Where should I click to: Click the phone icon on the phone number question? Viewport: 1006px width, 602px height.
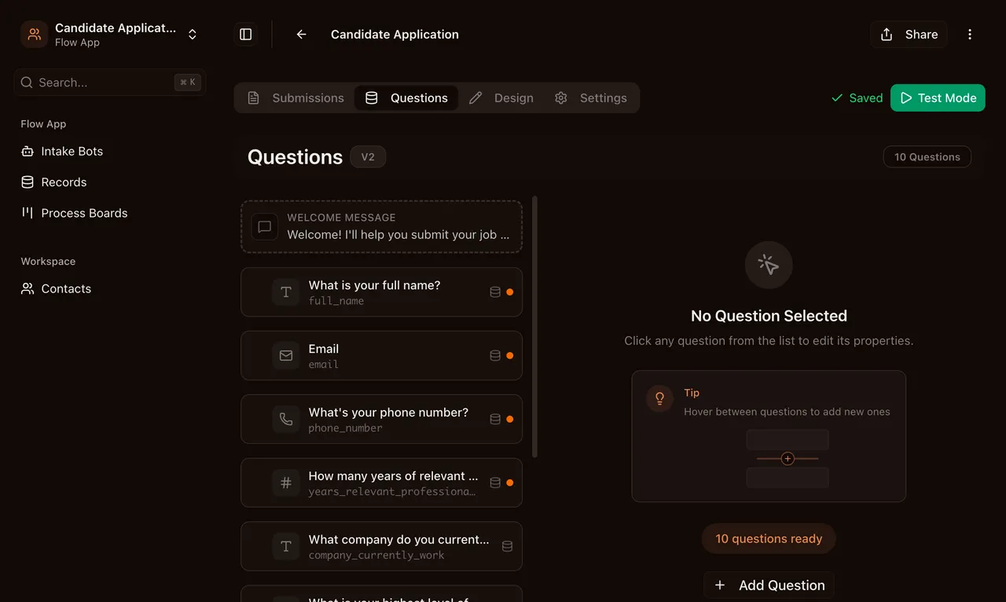coord(285,419)
